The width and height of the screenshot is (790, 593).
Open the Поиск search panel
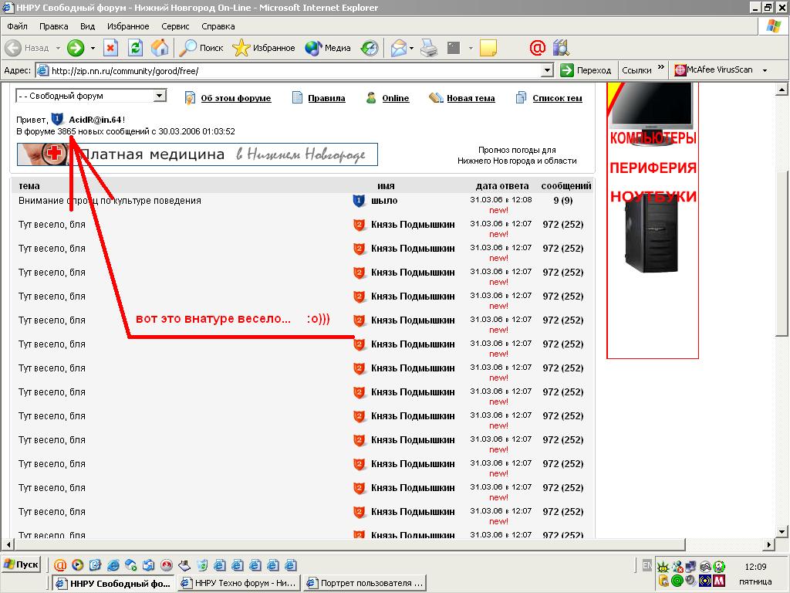(x=202, y=48)
